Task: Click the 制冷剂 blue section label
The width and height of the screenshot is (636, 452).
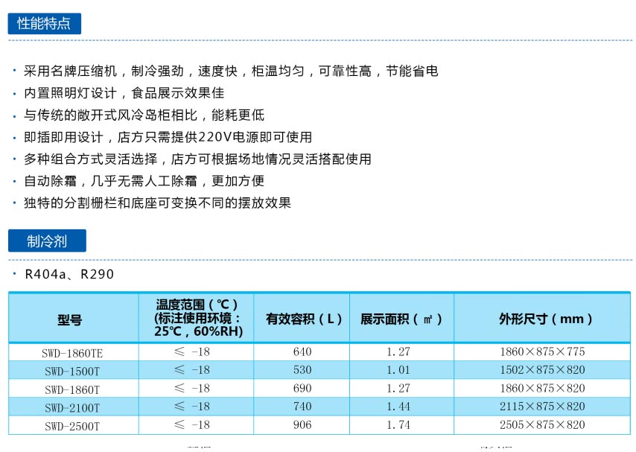Action: click(47, 241)
